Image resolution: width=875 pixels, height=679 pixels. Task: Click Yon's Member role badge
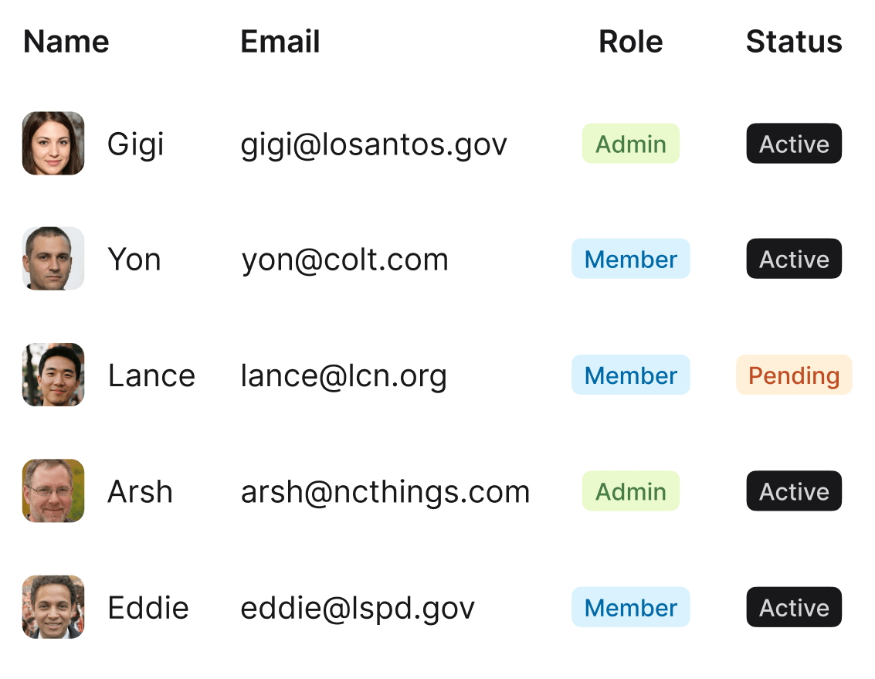coord(630,259)
